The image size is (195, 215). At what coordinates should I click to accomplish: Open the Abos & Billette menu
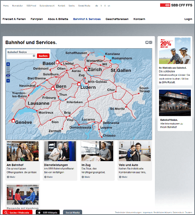click(58, 19)
